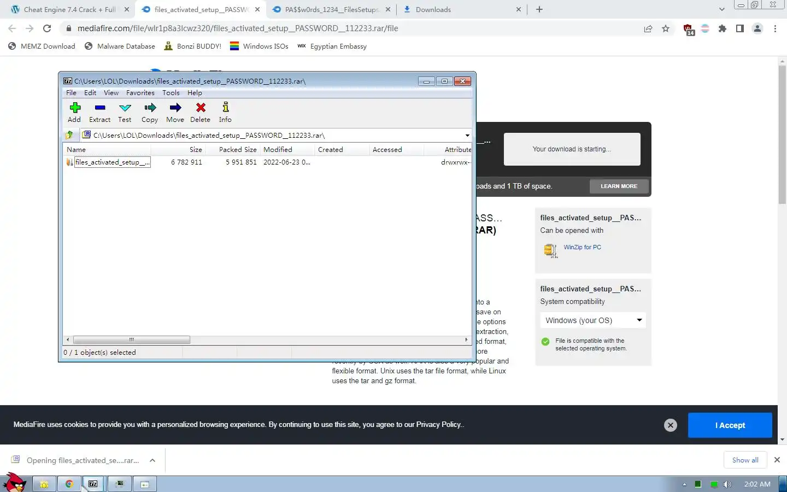Open the Windows ISOs bookmark

pos(259,46)
